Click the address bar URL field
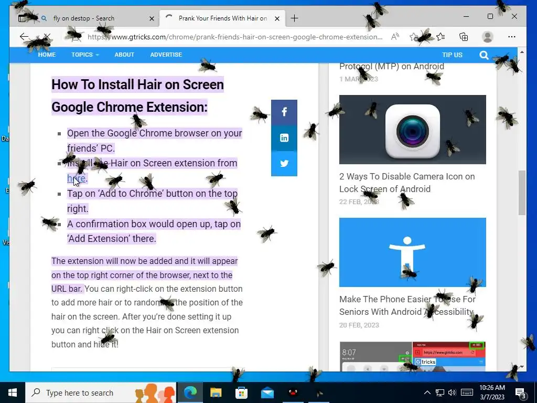Viewport: 537px width, 403px height. [235, 37]
